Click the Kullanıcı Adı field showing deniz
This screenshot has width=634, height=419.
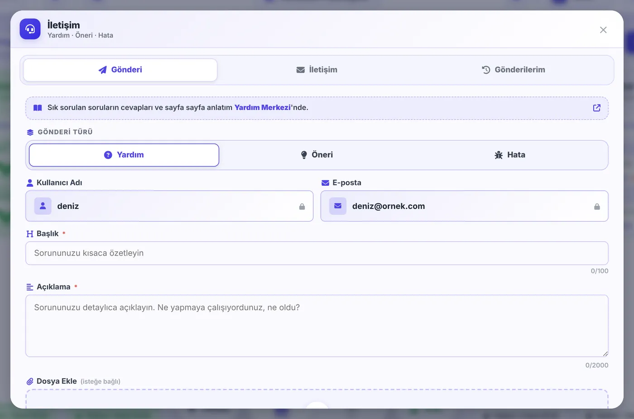pos(169,206)
